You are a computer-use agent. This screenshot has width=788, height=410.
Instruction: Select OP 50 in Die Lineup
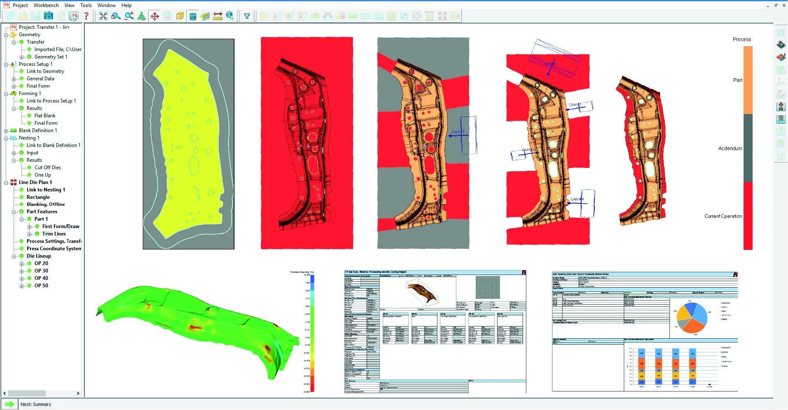(41, 286)
